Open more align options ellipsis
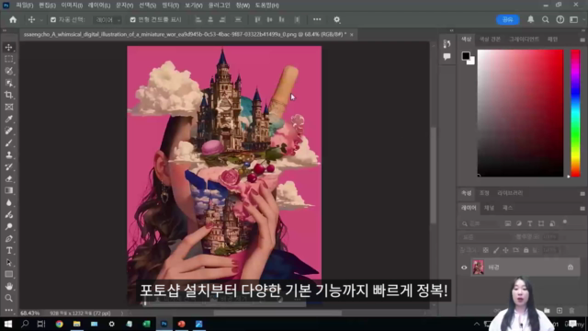This screenshot has height=331, width=588. coord(317,19)
